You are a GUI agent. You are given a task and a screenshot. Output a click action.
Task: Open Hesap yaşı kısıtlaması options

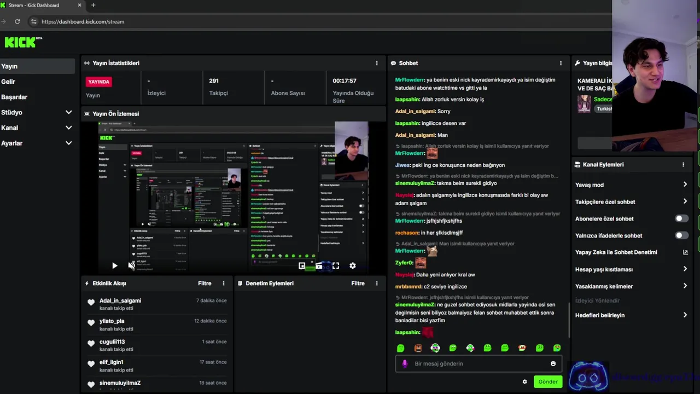pos(631,269)
